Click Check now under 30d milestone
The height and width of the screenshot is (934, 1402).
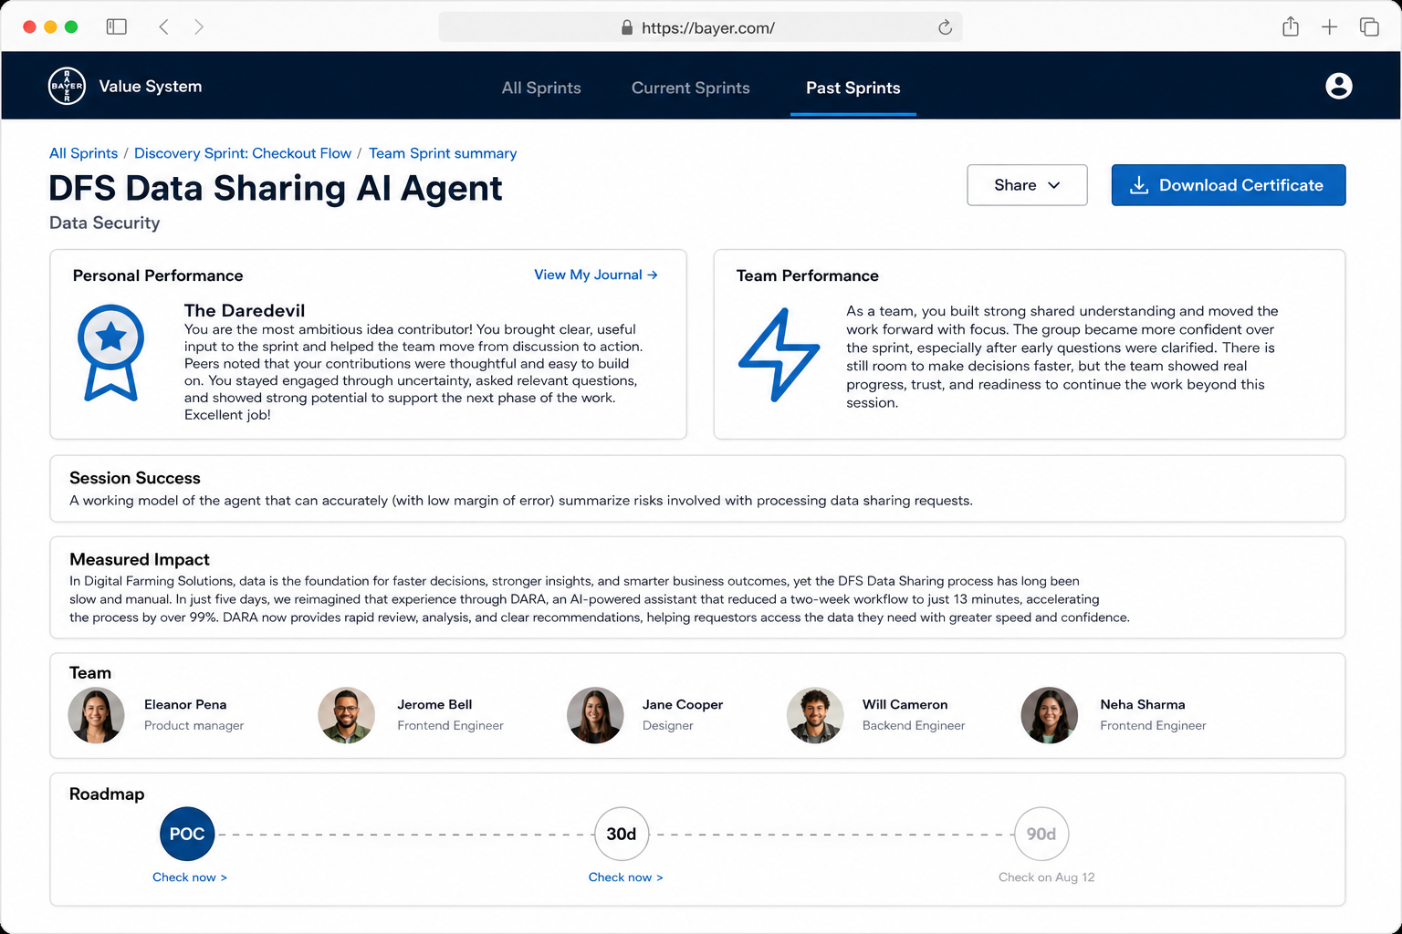[x=626, y=877]
